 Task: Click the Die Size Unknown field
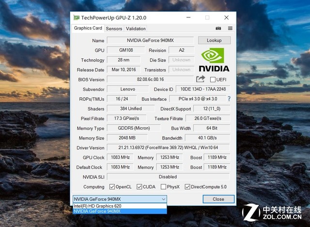coord(182,60)
